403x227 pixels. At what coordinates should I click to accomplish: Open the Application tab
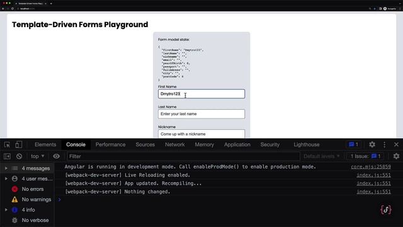coord(237,144)
